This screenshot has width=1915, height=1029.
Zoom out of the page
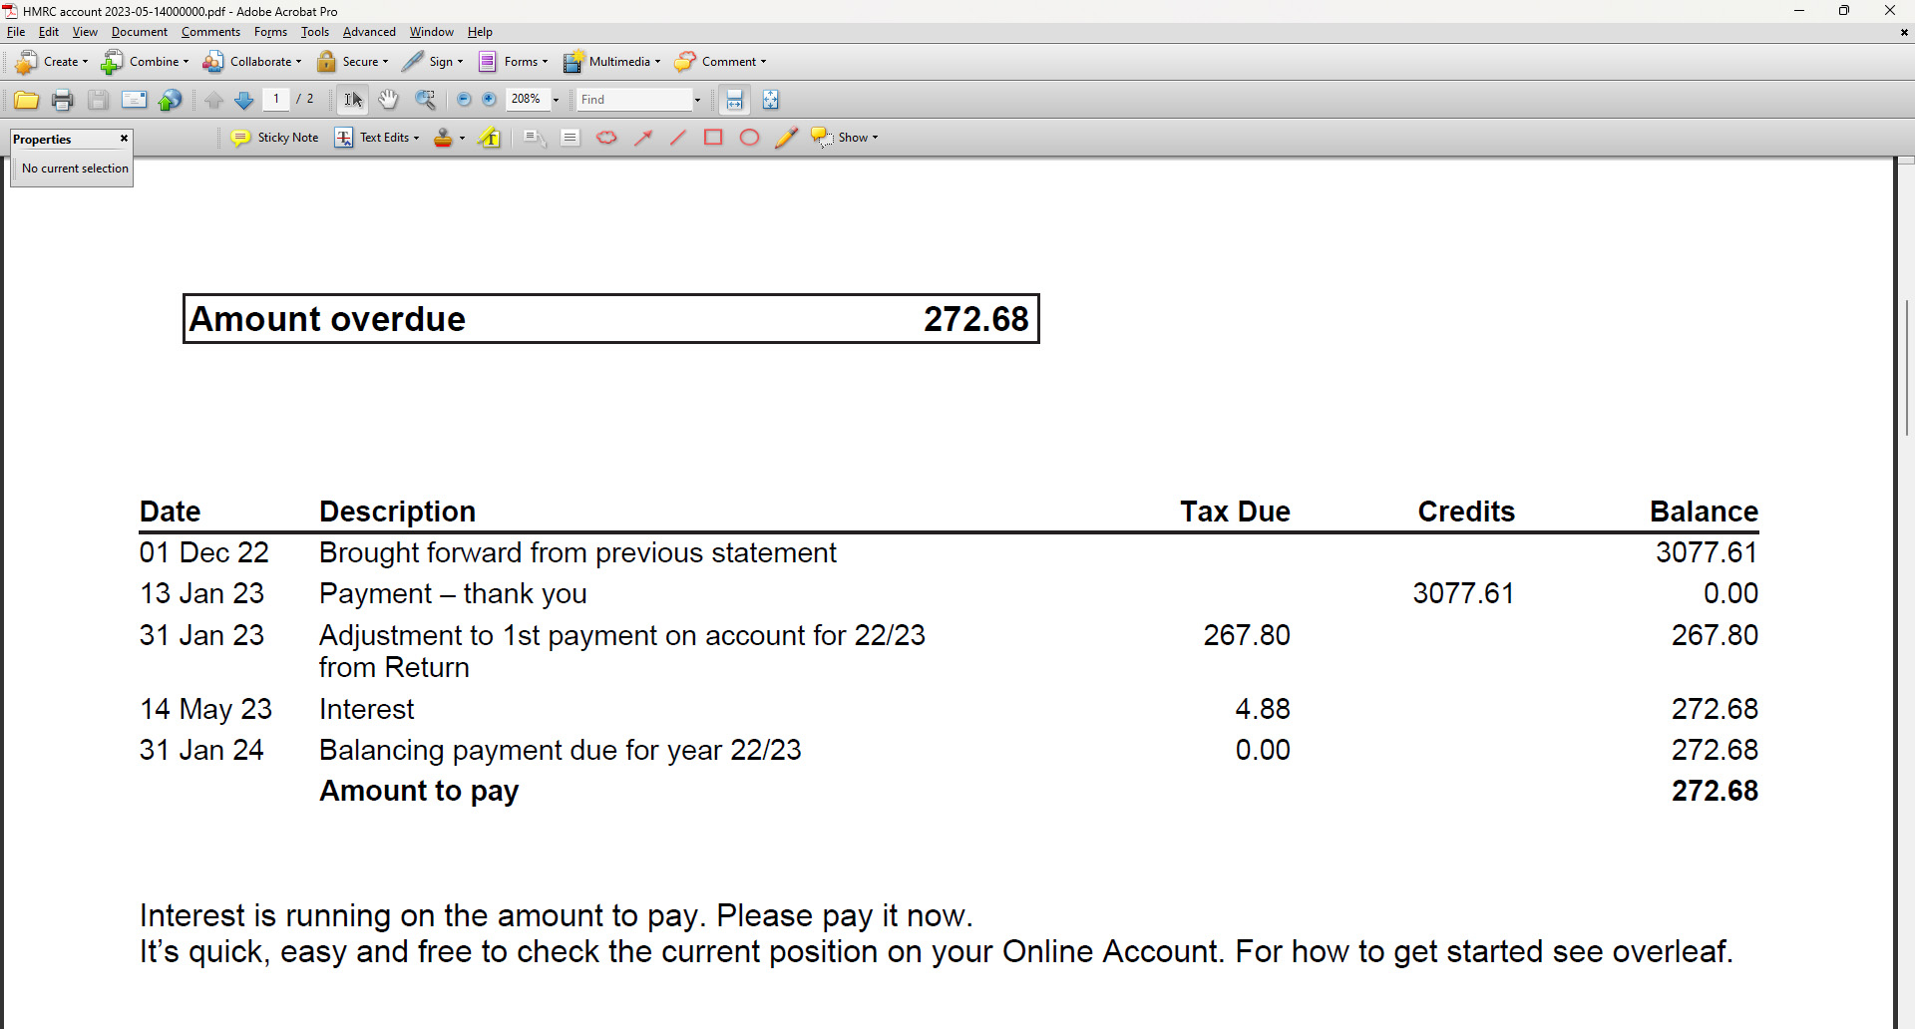464,99
